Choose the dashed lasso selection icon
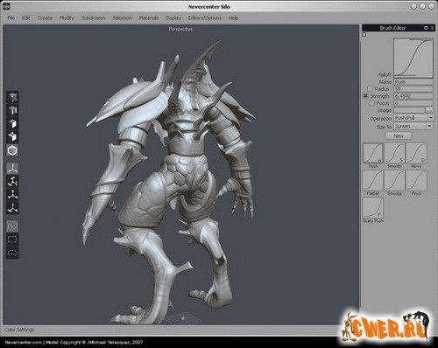 pos(12,253)
